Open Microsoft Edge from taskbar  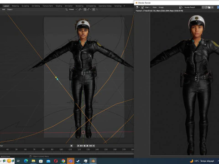pyautogui.click(x=26, y=161)
